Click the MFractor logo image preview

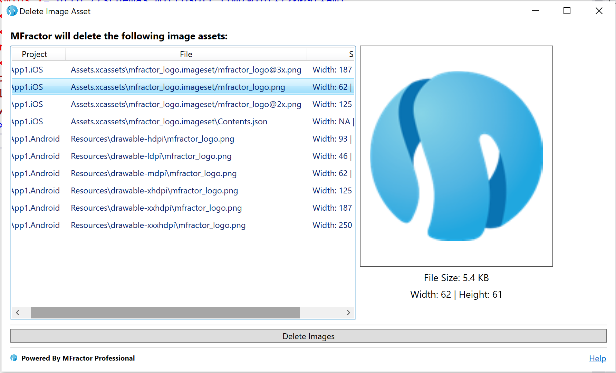click(x=456, y=156)
